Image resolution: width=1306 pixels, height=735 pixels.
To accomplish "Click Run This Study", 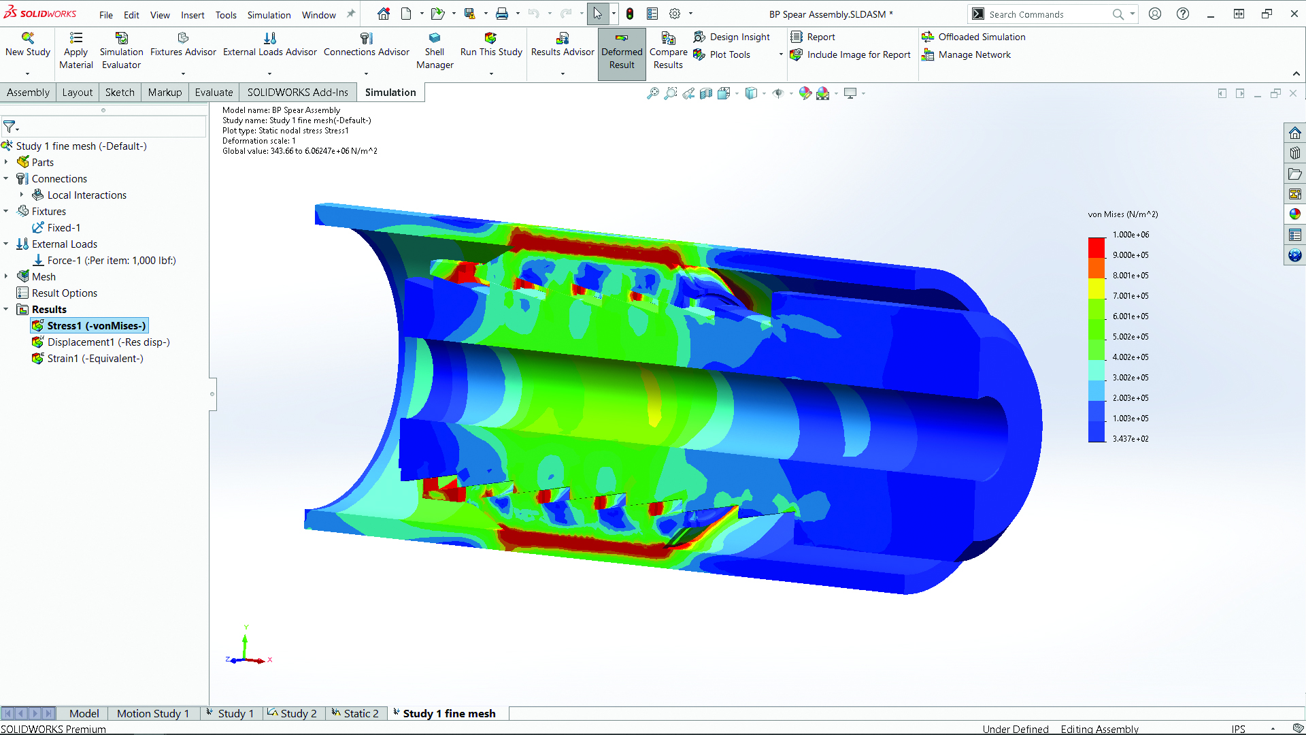I will pyautogui.click(x=491, y=45).
